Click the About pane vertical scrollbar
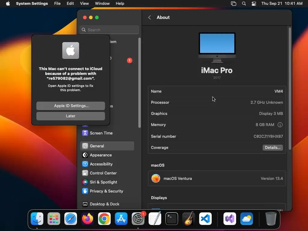 click(x=290, y=88)
